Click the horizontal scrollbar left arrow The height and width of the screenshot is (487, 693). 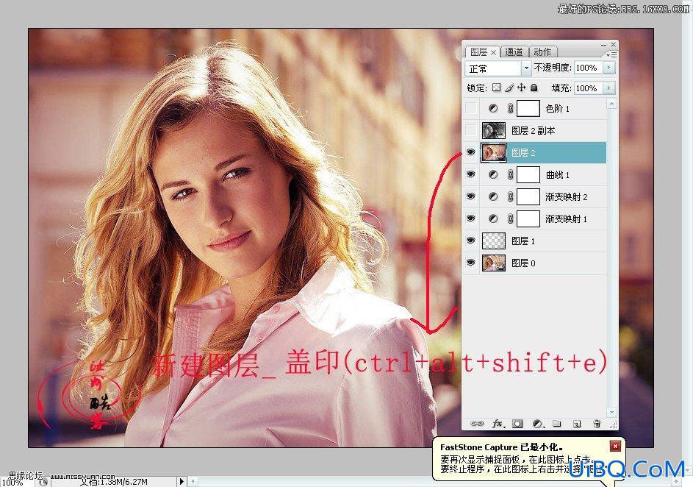(193, 481)
